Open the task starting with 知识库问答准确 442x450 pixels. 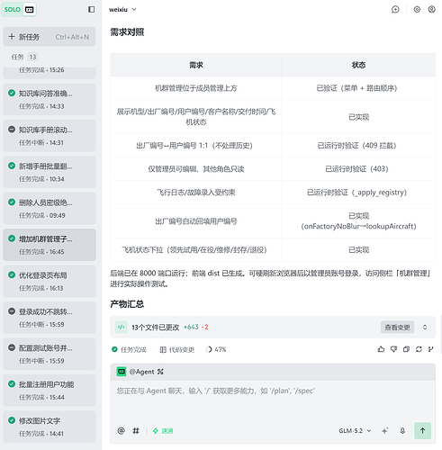50,99
